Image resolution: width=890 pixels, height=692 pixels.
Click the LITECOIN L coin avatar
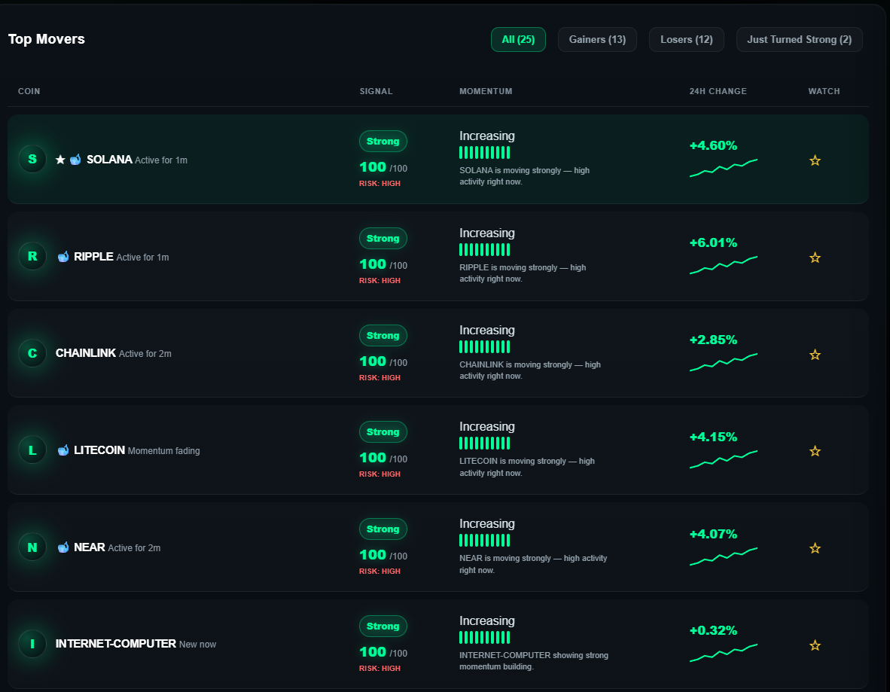pyautogui.click(x=32, y=450)
